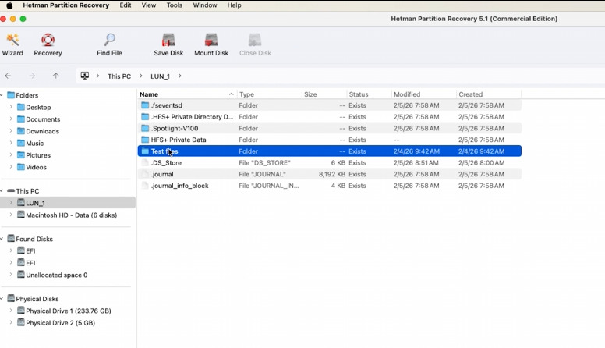Click the .DS_Store file icon
Viewport: 605px width, 348px height.
click(145, 162)
